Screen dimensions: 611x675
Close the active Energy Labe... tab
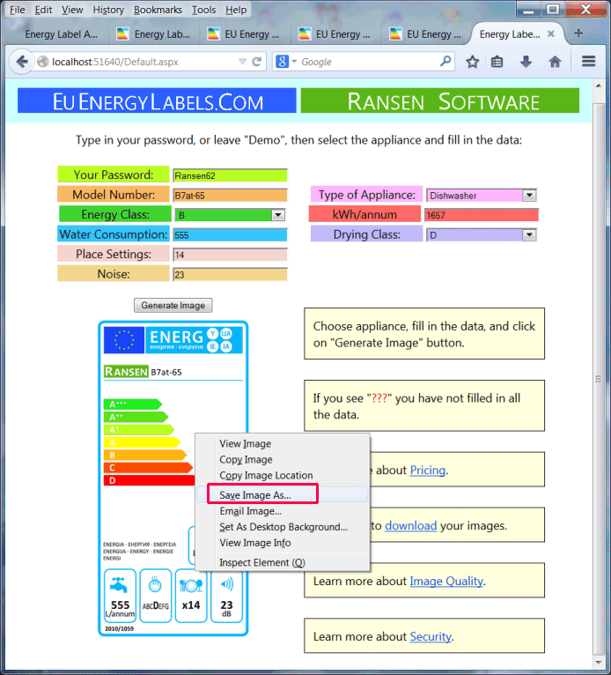(x=551, y=34)
